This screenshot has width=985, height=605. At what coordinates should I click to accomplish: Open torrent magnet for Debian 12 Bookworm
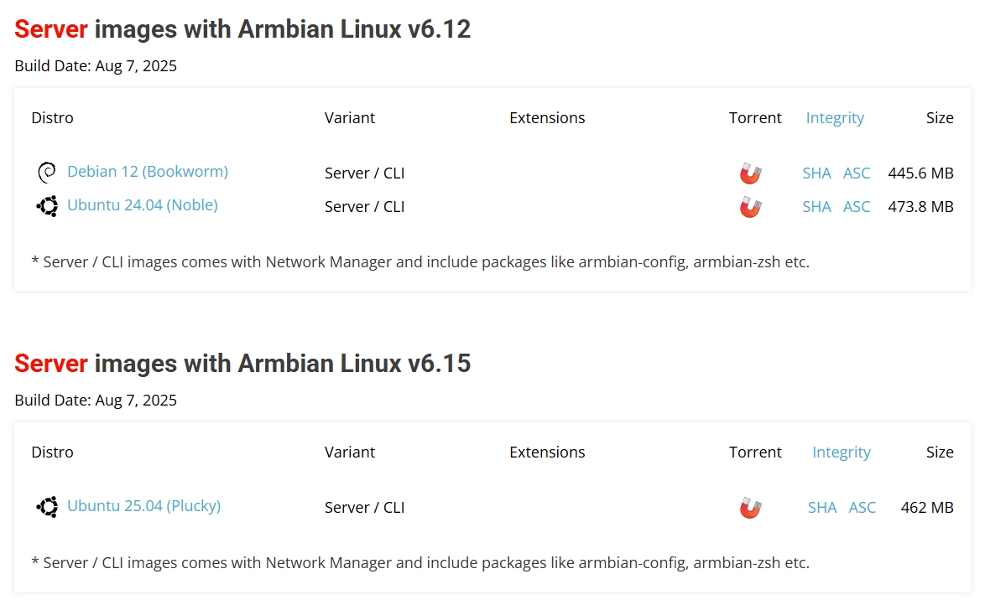(x=750, y=173)
